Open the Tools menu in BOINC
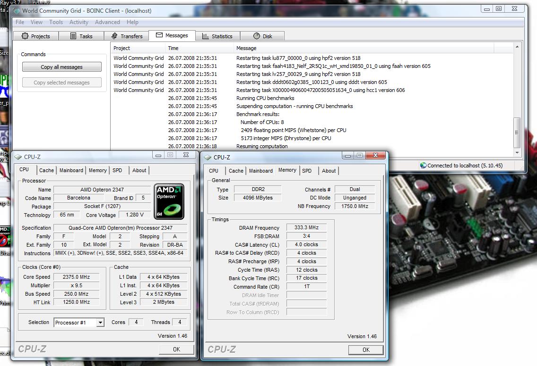The height and width of the screenshot is (366, 537). pos(56,22)
